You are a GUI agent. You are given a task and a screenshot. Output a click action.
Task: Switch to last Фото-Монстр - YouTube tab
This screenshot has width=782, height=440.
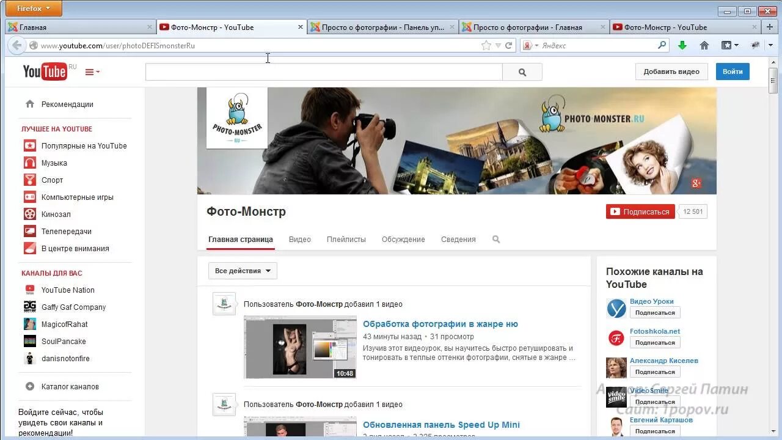coord(686,27)
